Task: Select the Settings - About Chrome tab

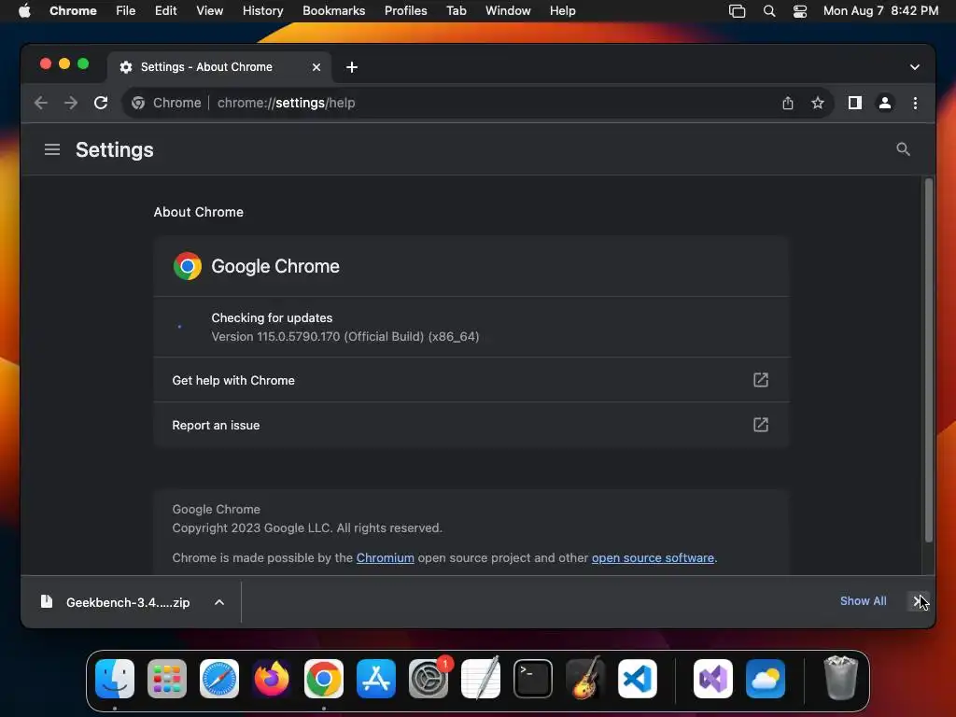Action: tap(219, 67)
